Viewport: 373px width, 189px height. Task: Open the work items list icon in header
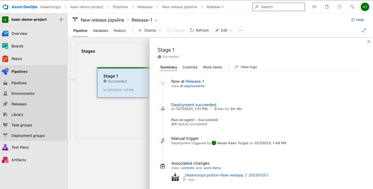(x=314, y=7)
